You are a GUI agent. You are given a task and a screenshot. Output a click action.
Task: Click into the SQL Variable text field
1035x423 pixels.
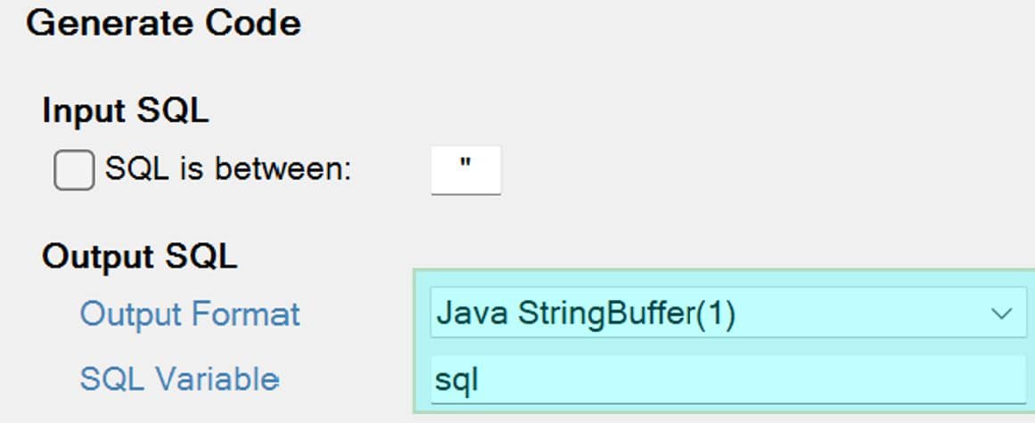pos(727,380)
